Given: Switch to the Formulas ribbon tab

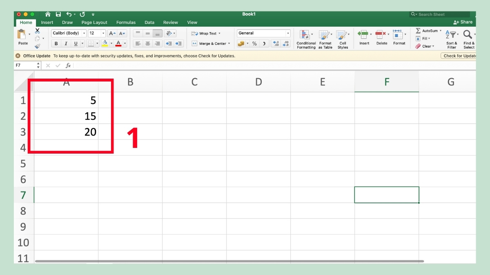Looking at the screenshot, I should [126, 22].
